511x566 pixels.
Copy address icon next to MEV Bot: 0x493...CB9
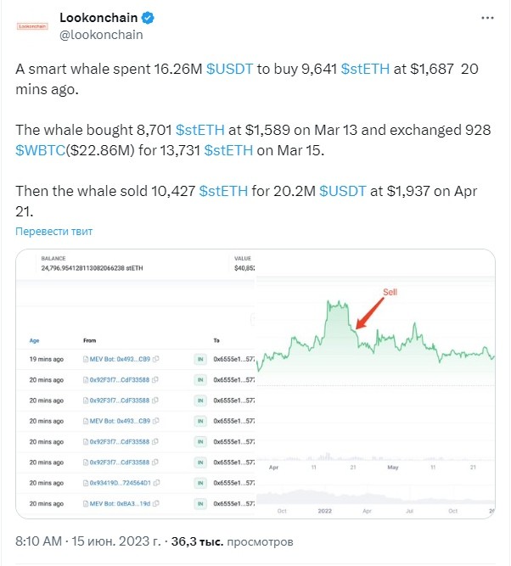[156, 360]
